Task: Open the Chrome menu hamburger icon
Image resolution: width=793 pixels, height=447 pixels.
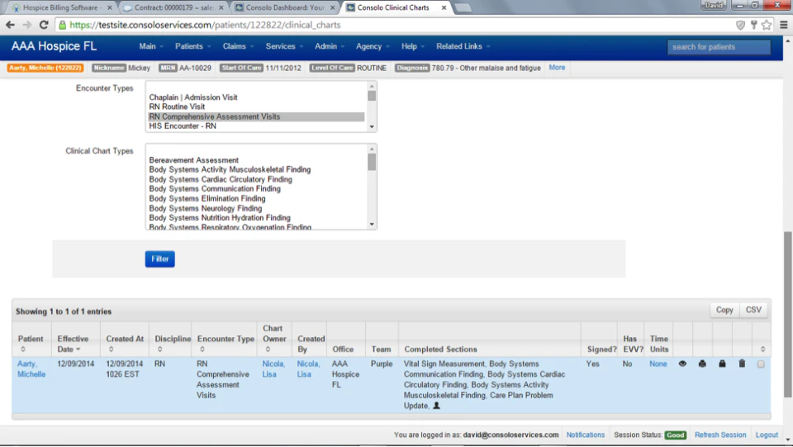Action: (783, 25)
